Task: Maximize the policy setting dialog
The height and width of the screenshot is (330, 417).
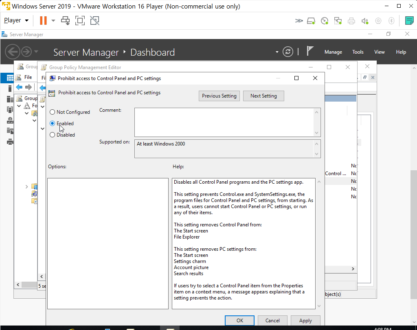Action: tap(296, 78)
